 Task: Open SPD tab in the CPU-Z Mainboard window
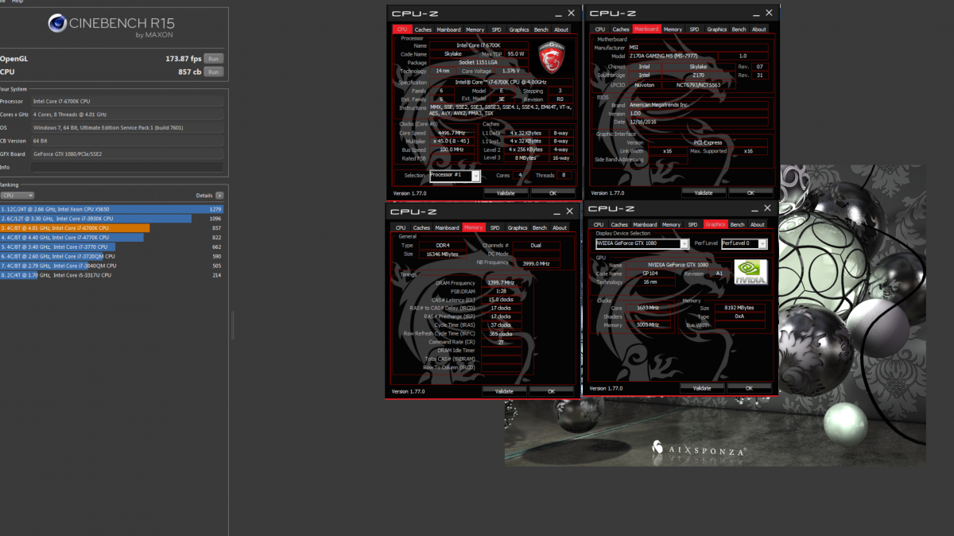(x=694, y=29)
